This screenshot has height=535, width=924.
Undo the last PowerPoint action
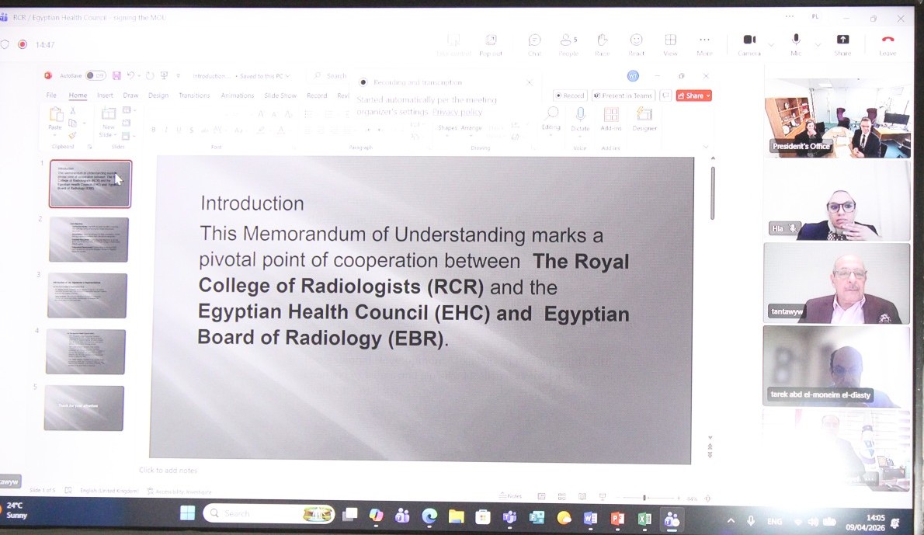(x=130, y=75)
